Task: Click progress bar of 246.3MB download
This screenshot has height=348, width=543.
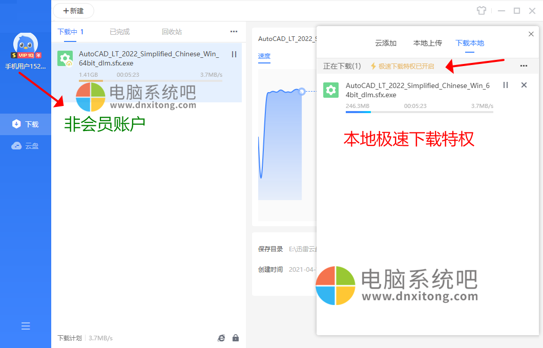Action: click(x=420, y=112)
